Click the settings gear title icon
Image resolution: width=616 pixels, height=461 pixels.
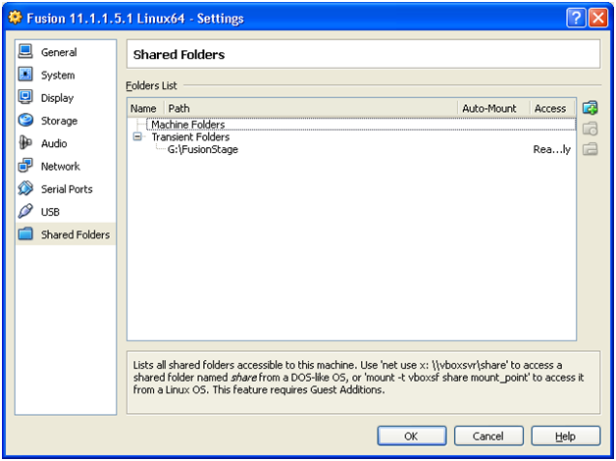tap(15, 18)
